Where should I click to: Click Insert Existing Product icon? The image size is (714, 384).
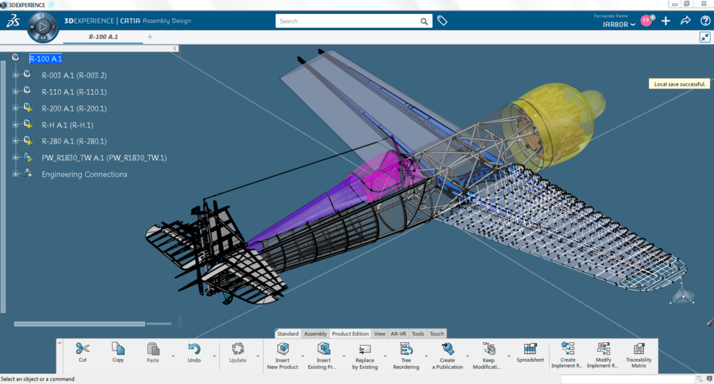click(324, 349)
